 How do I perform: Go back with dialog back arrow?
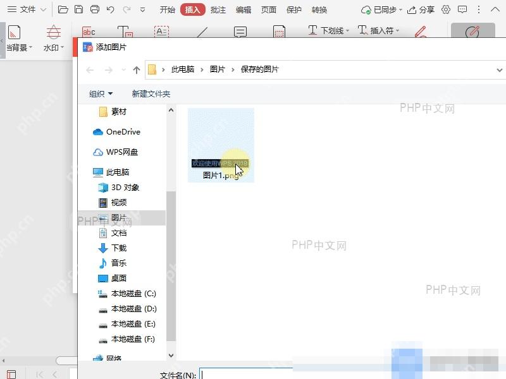90,69
